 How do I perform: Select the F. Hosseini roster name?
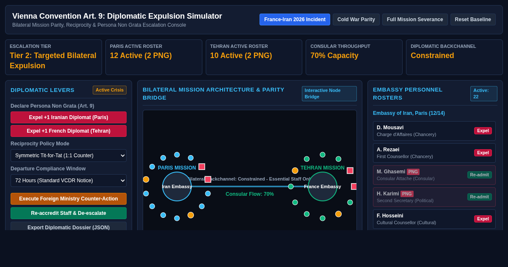(390, 216)
